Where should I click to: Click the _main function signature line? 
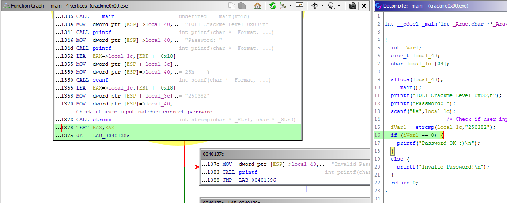[x=446, y=24]
